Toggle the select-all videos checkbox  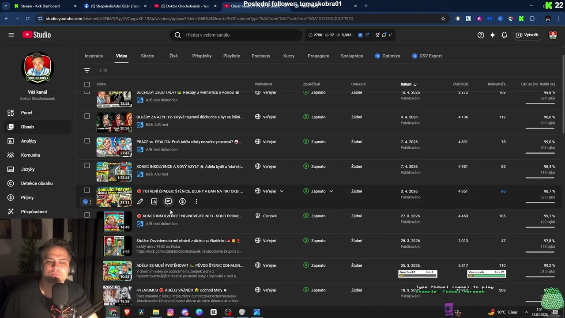click(87, 84)
